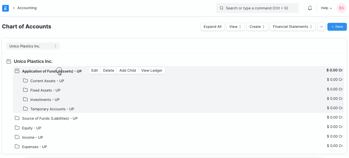Click the ERPNext home logo icon
This screenshot has height=158, width=349.
(6, 8)
